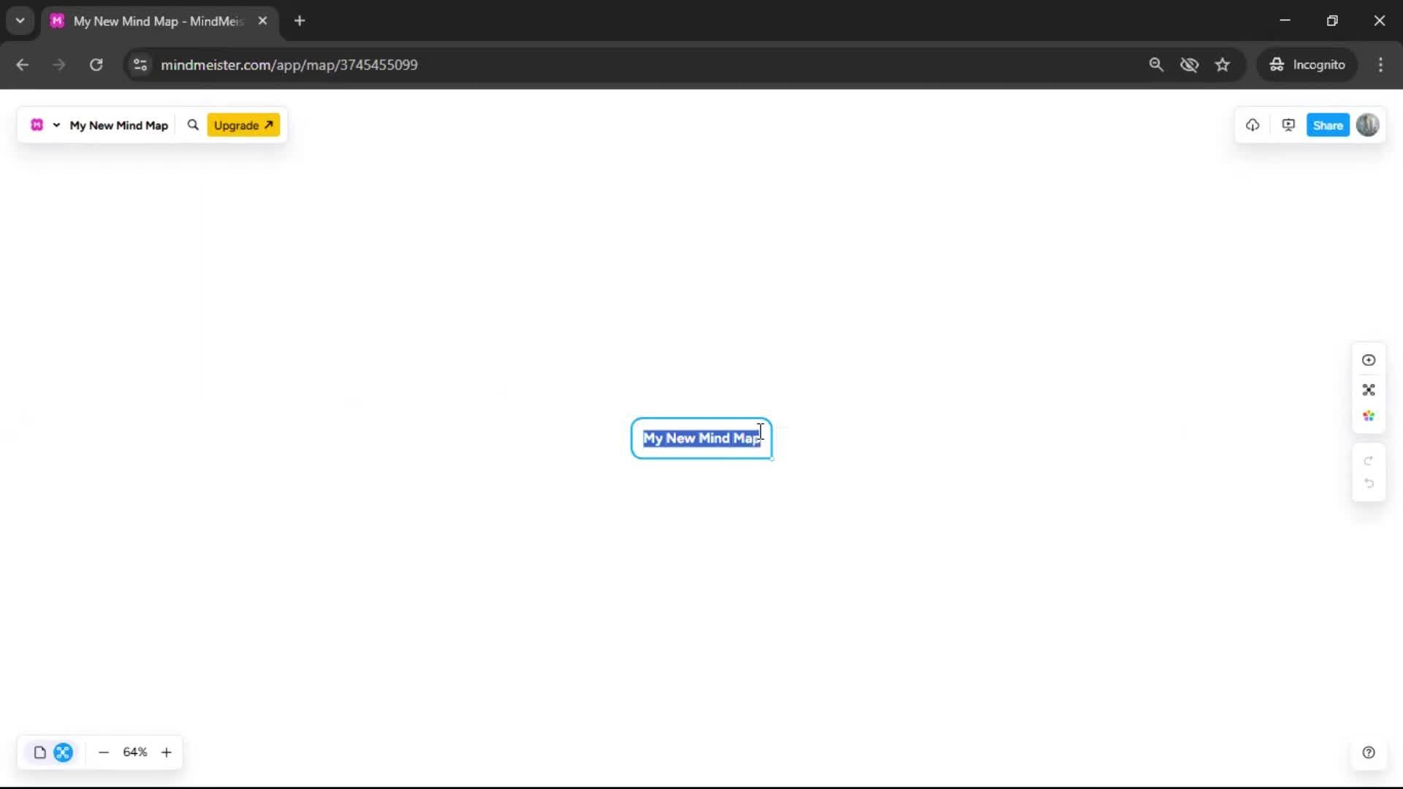View site information icon in address bar
Image resolution: width=1403 pixels, height=789 pixels.
coord(140,64)
